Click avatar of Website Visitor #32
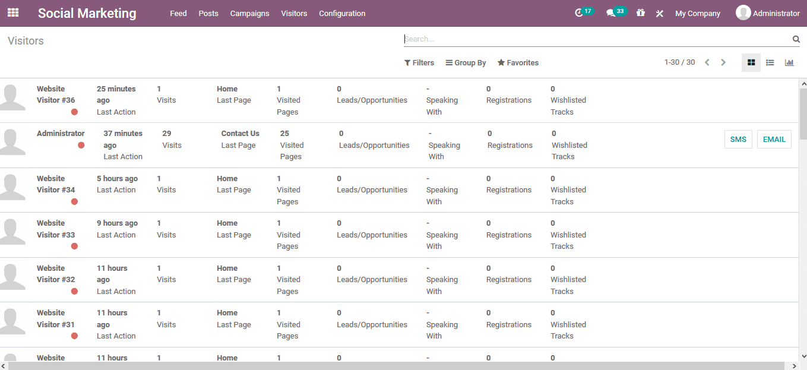The width and height of the screenshot is (807, 370). point(12,277)
